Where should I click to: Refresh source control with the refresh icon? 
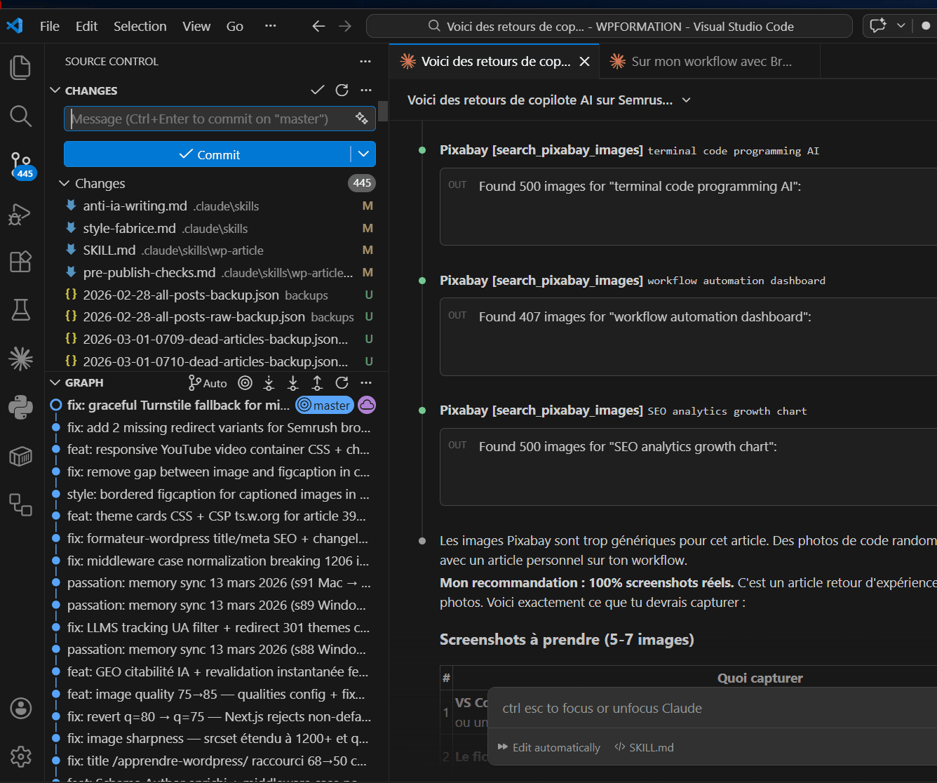tap(342, 90)
